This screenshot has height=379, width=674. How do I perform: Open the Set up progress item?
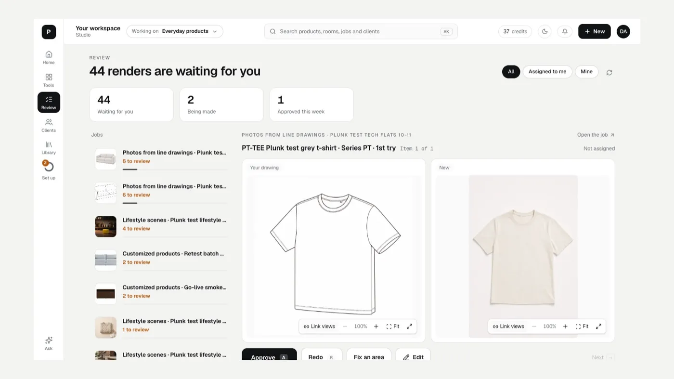(x=49, y=170)
